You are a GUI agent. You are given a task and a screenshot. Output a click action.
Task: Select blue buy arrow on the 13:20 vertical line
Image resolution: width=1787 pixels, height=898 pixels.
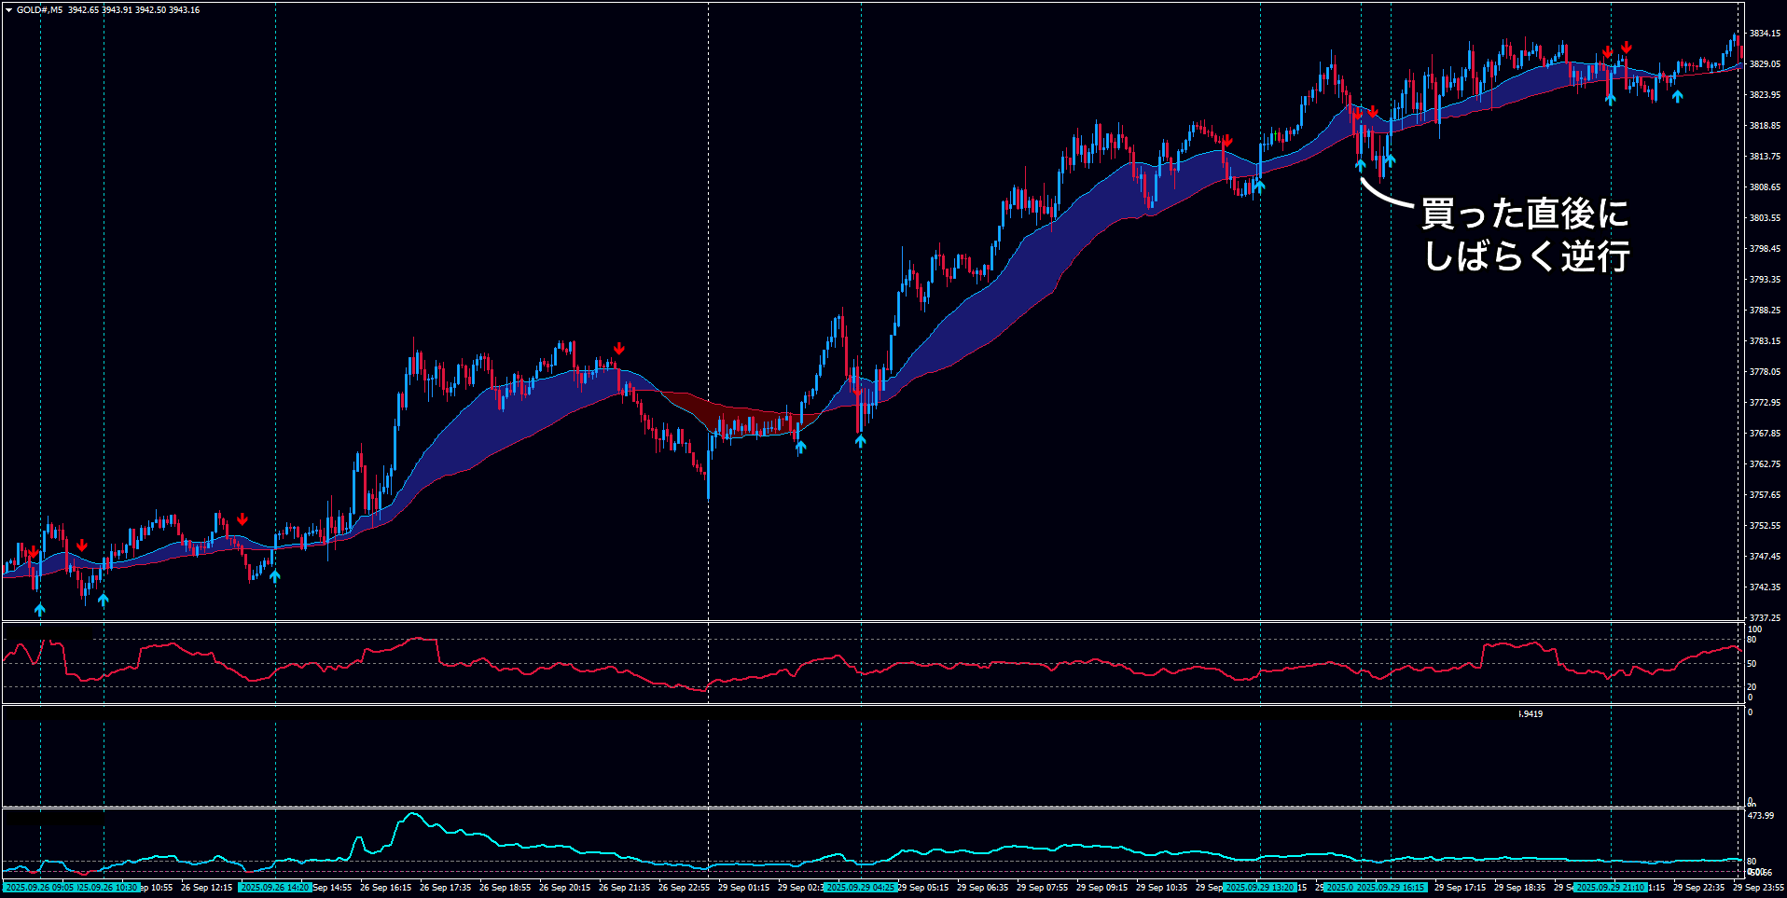point(1259,187)
